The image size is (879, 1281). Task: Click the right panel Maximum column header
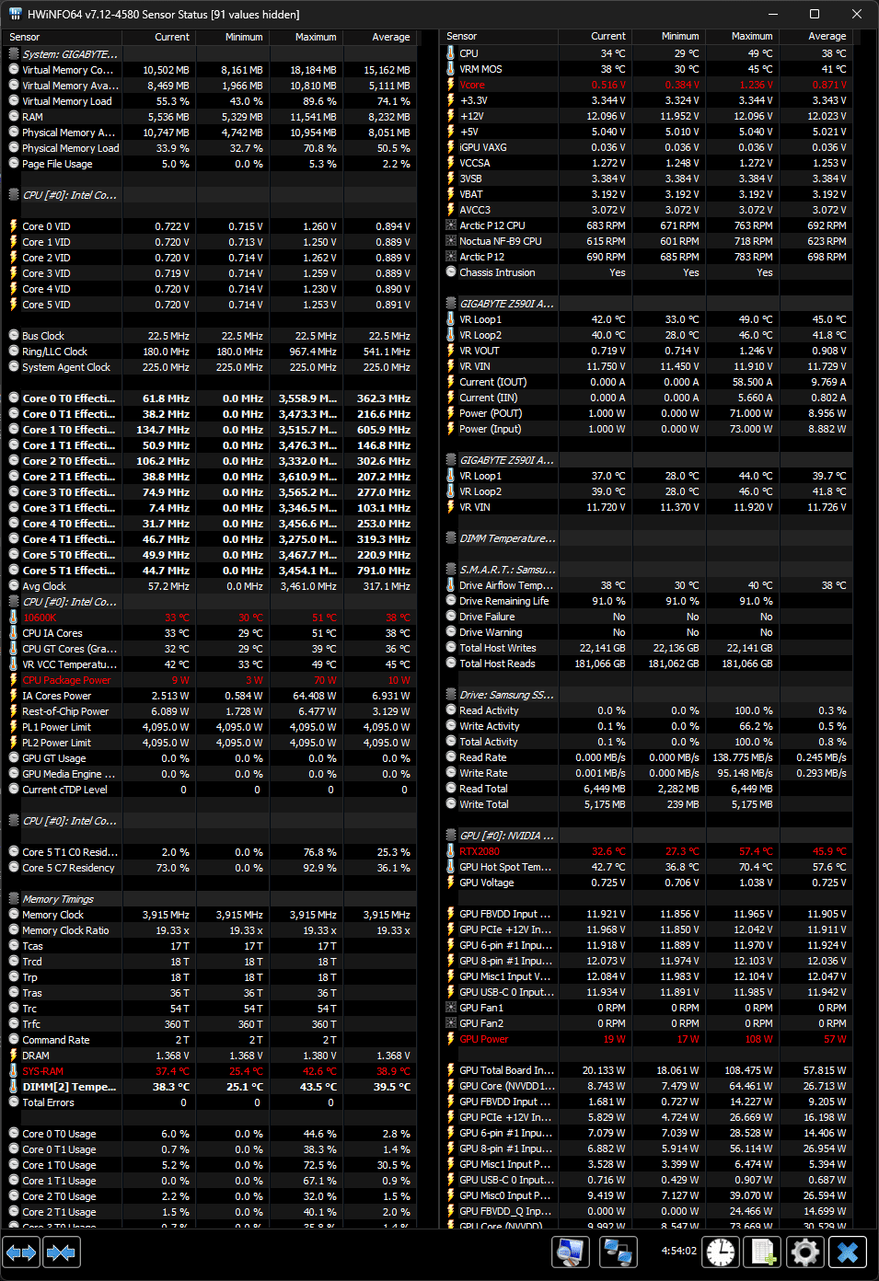coord(742,36)
